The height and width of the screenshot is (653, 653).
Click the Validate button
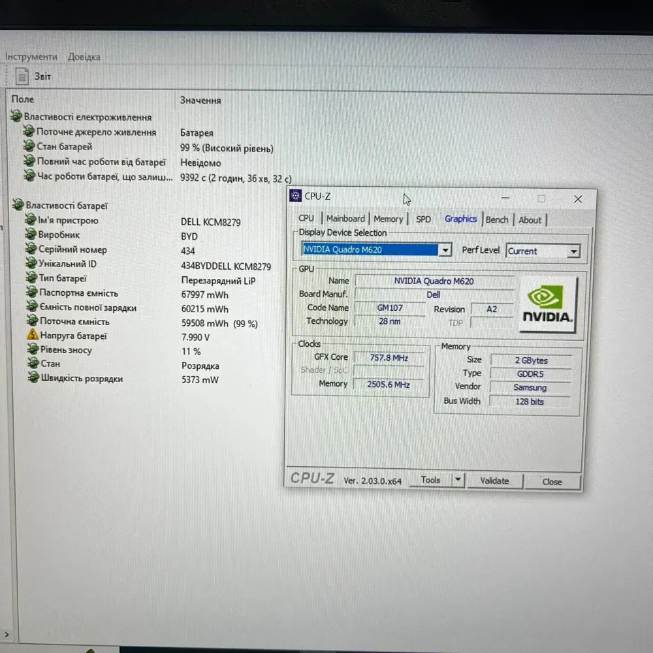point(494,481)
